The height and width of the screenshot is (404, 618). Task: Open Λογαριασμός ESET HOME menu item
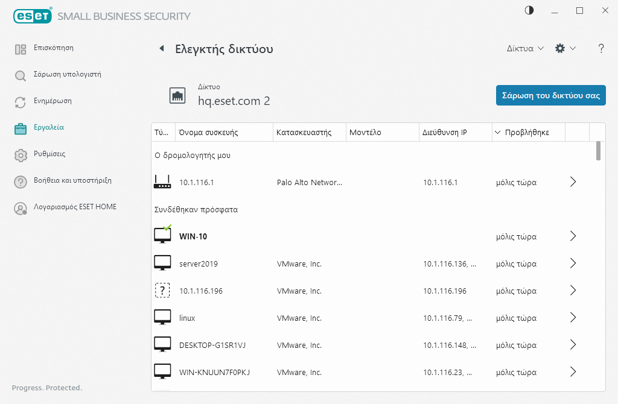pos(75,207)
